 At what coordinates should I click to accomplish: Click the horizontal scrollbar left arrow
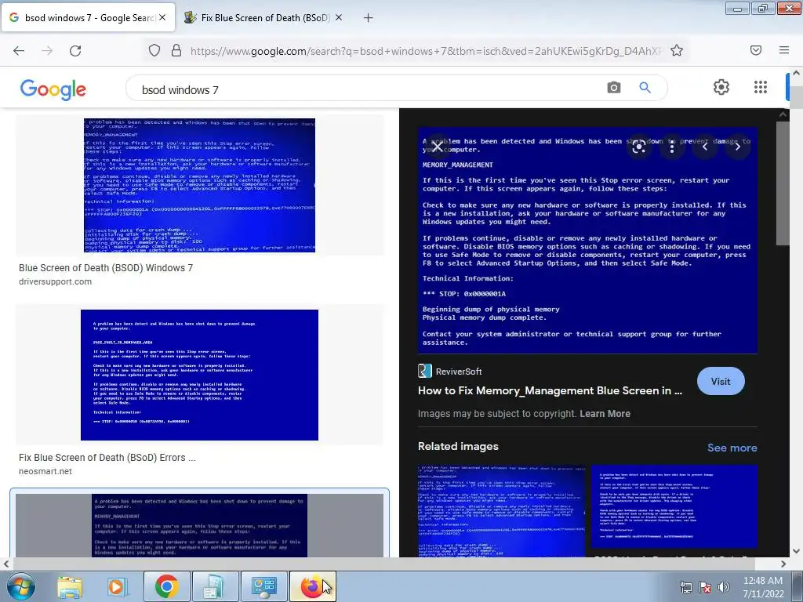click(5, 564)
